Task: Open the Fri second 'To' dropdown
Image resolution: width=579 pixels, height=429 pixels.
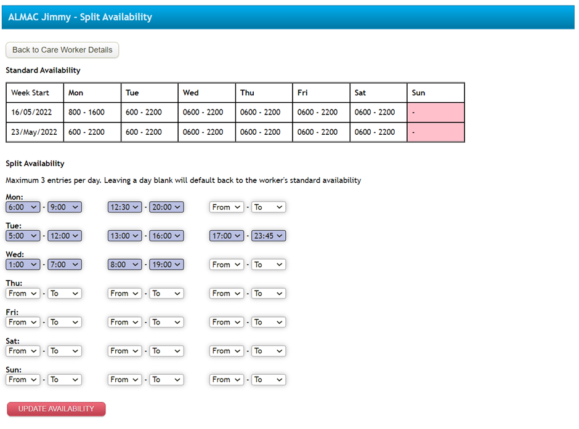Action: [166, 322]
